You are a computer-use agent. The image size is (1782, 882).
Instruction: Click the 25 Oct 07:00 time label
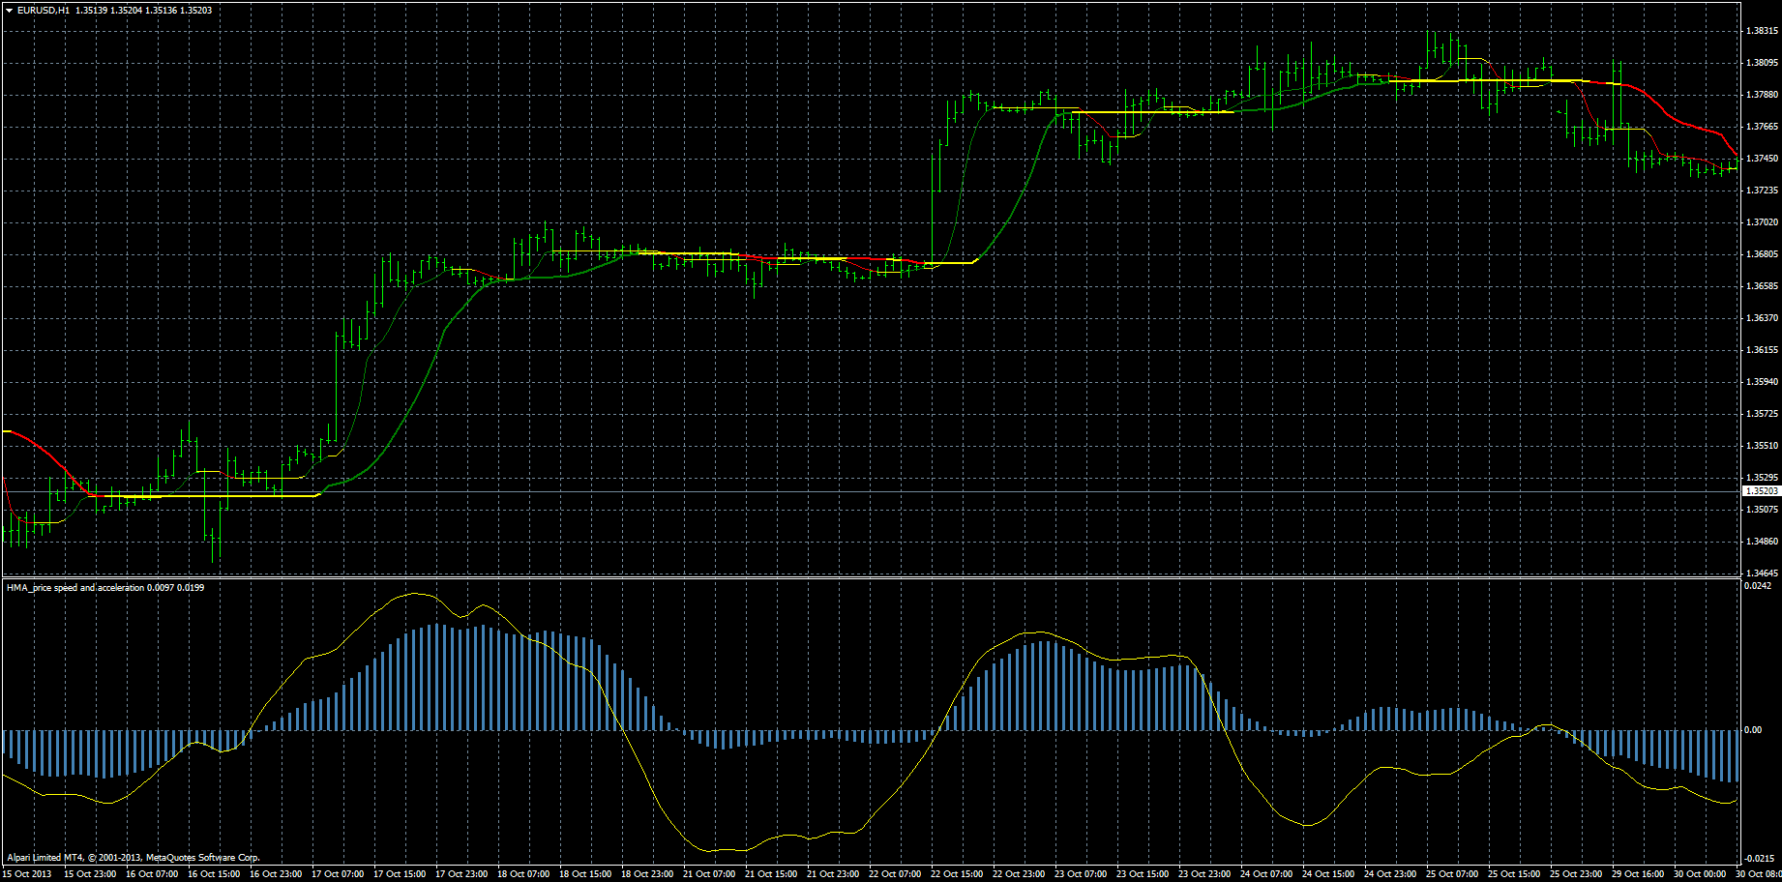1452,874
